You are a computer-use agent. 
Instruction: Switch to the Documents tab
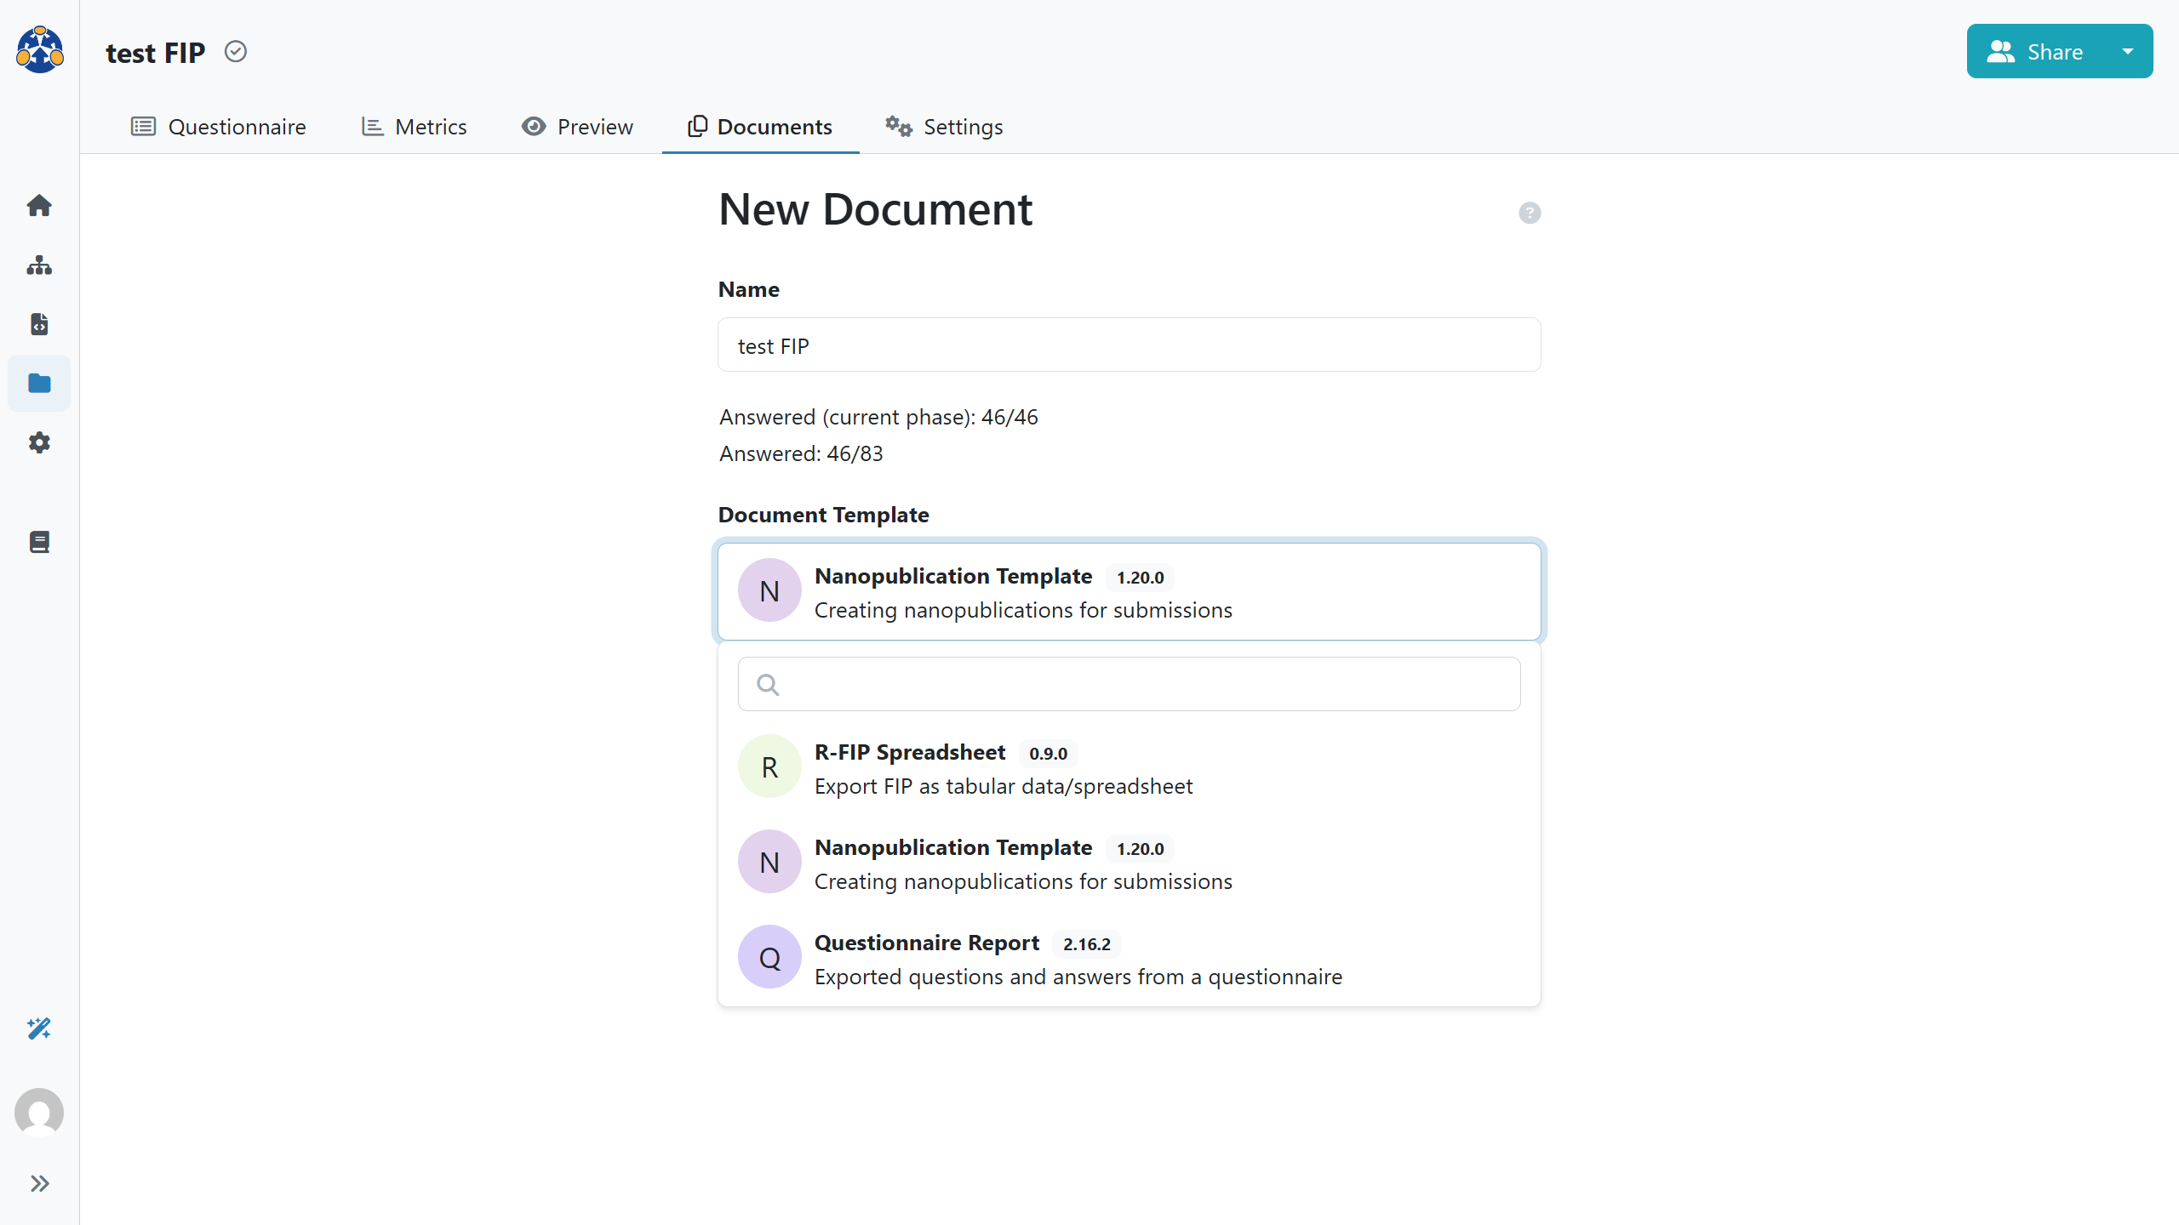(x=760, y=127)
